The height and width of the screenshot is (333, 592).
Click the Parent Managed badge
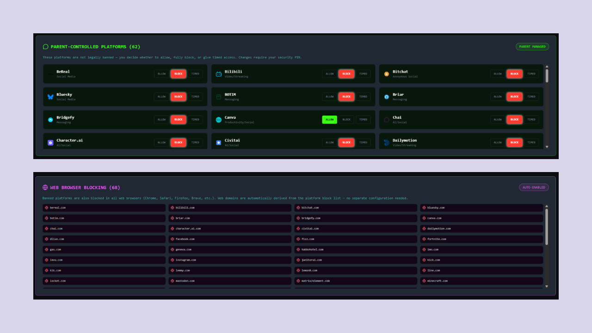(532, 47)
